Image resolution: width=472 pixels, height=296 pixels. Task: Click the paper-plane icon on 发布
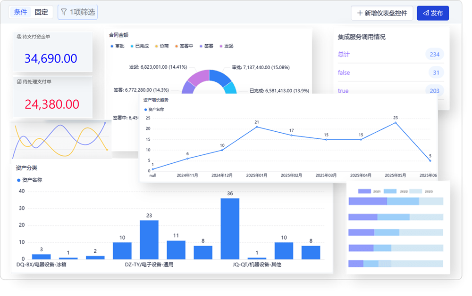[x=426, y=13]
